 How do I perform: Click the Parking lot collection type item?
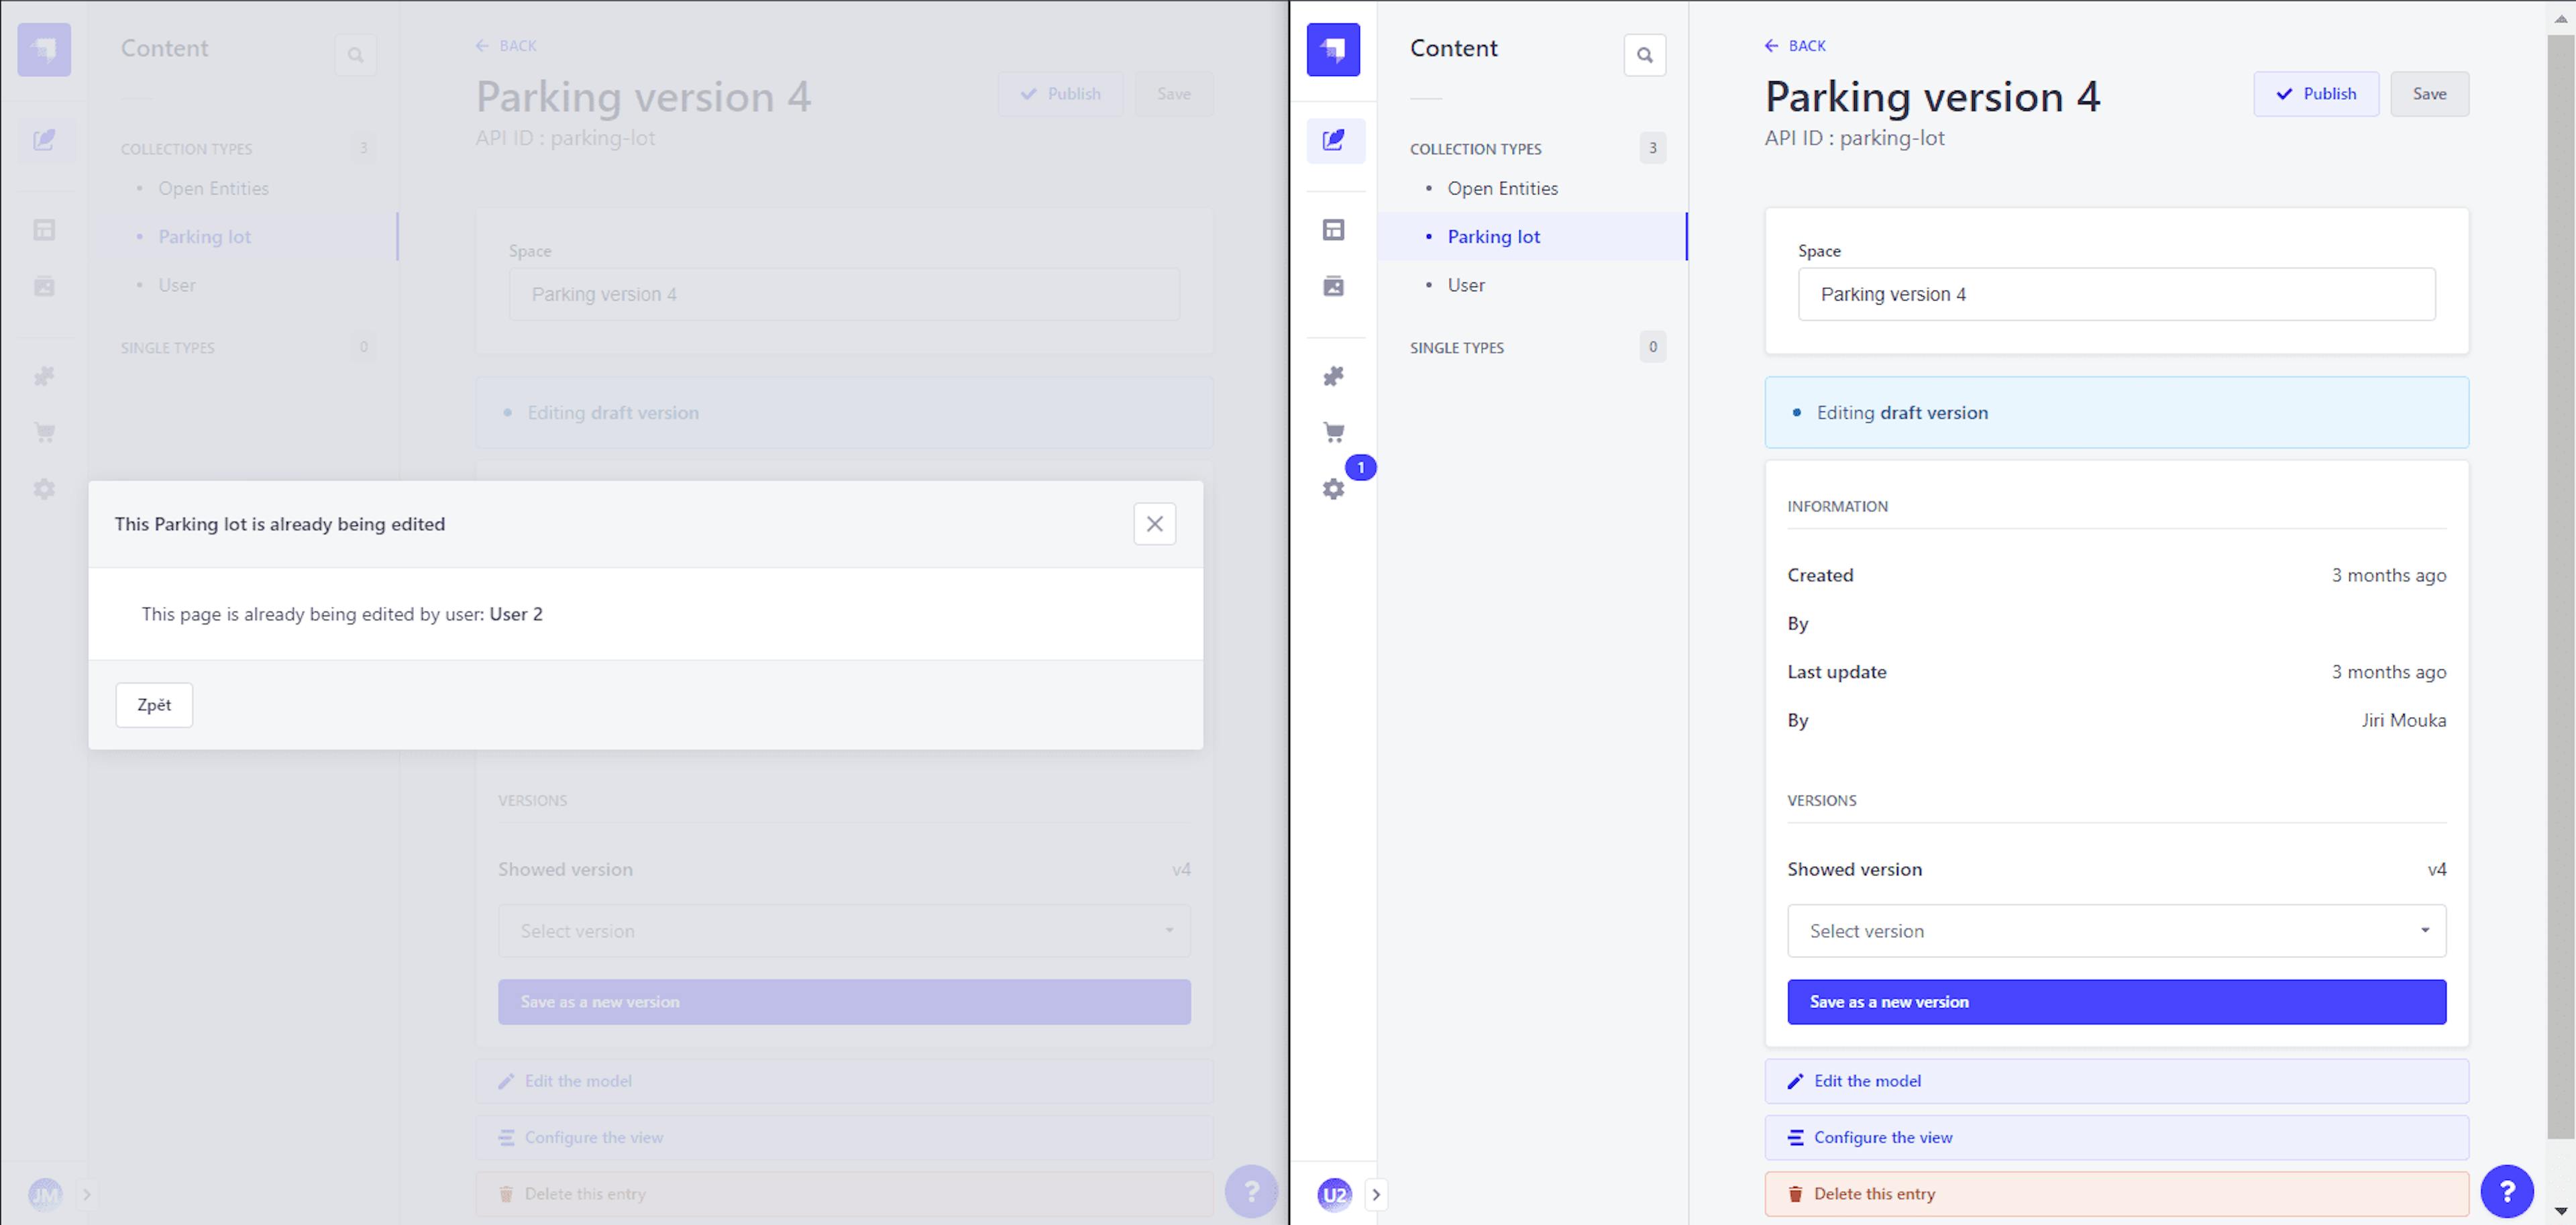coord(1493,235)
